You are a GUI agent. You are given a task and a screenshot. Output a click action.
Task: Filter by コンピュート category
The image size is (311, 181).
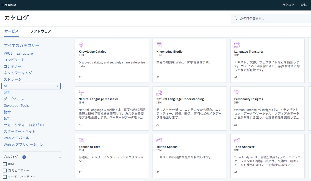pos(14,60)
